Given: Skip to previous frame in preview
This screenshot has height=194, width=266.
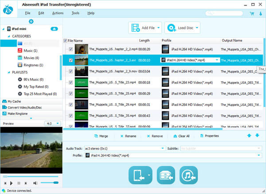Looking at the screenshot, I should click(5, 183).
